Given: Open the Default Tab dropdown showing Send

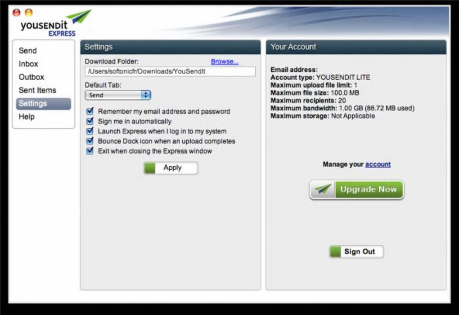Looking at the screenshot, I should click(118, 95).
